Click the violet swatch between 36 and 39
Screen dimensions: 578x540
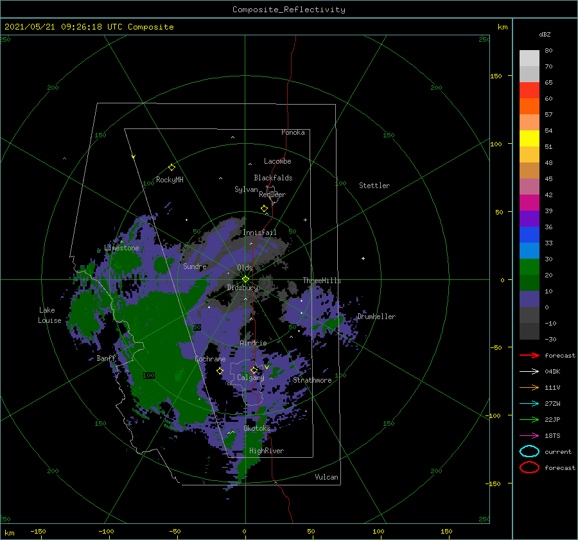coord(529,218)
